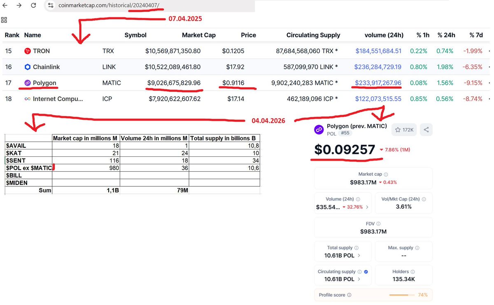Sort by the Circulating Supply column header
This screenshot has width=494, height=305.
[313, 35]
